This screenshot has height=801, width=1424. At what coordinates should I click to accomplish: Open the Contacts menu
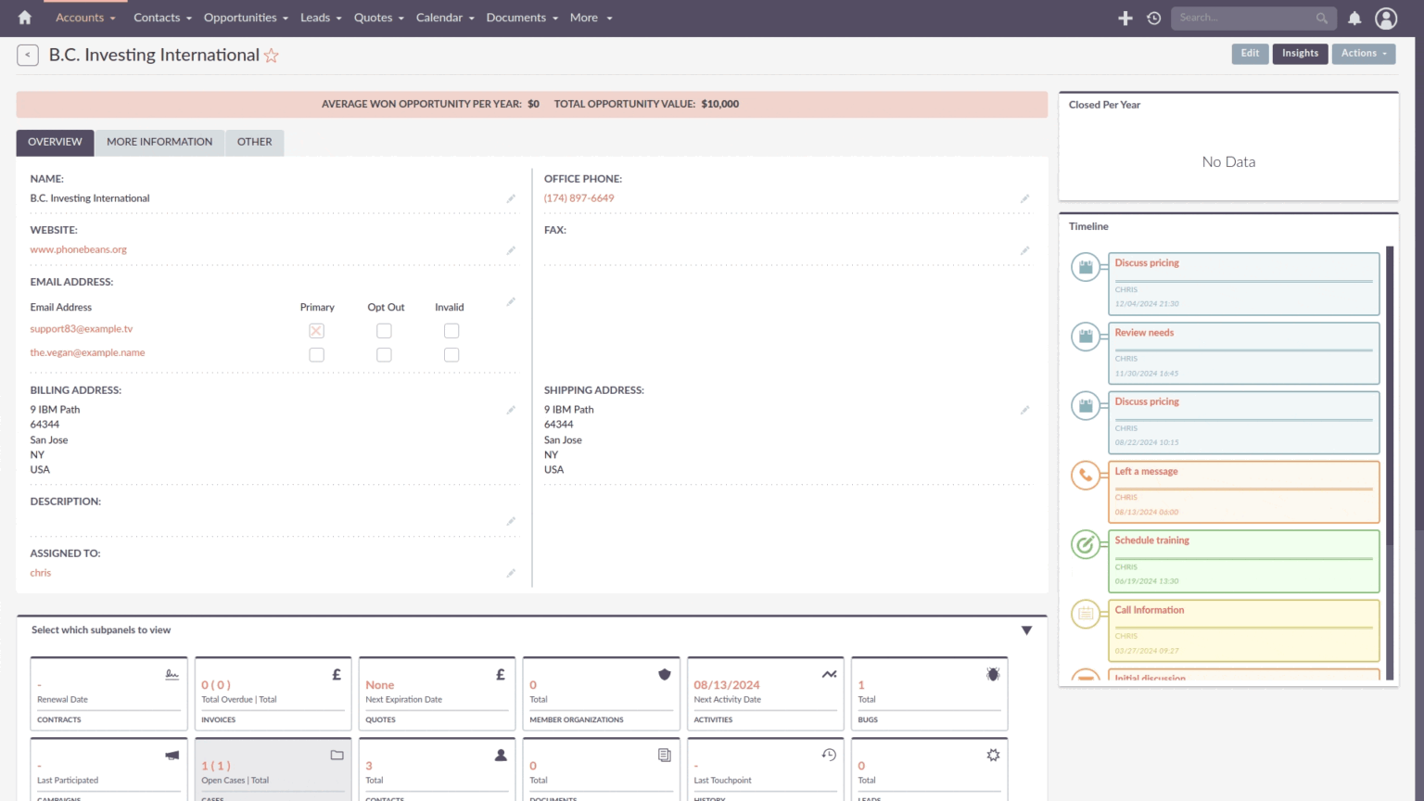tap(156, 18)
